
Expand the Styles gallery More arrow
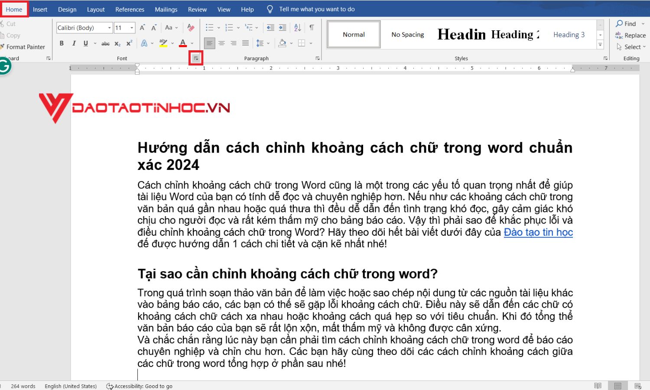[x=600, y=44]
